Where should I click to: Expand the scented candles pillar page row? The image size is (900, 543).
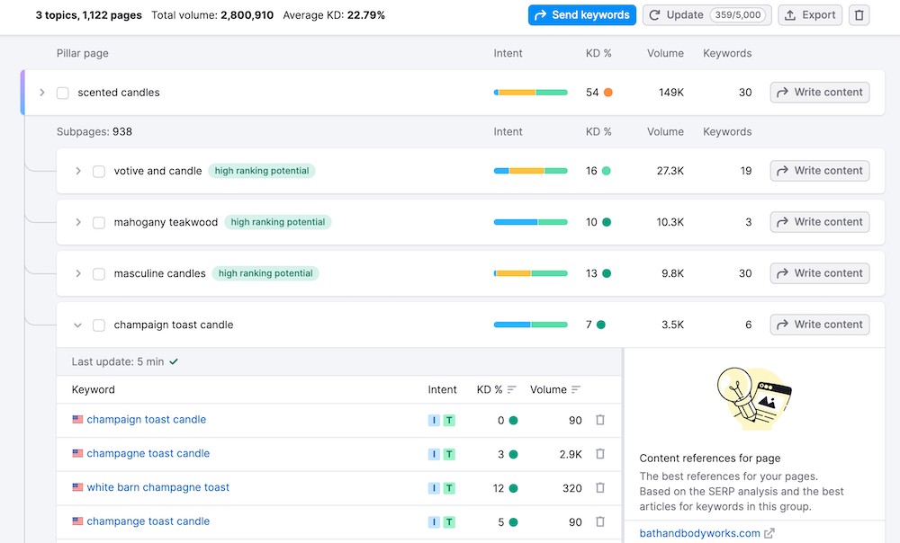pos(41,92)
